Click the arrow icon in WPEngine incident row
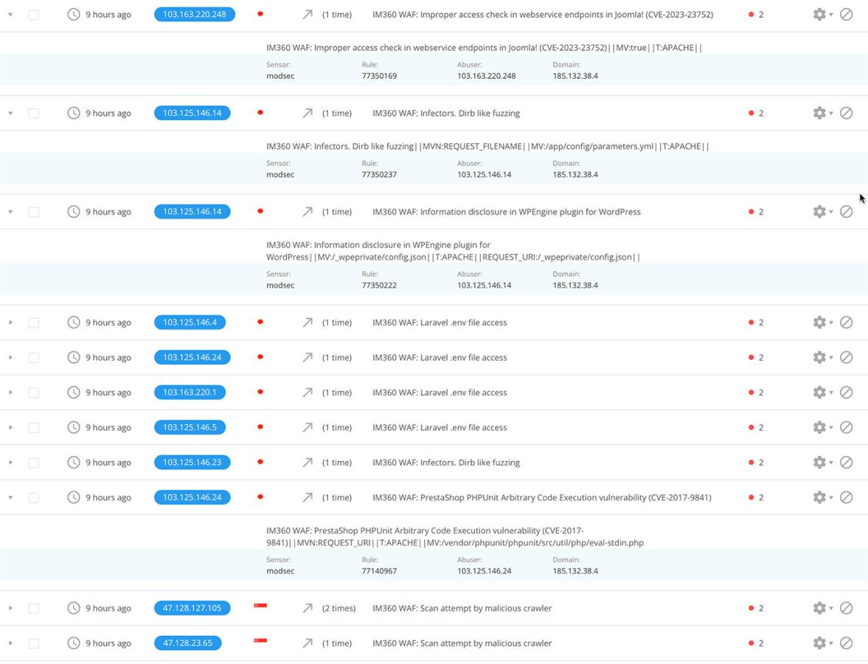868x664 pixels. click(x=308, y=212)
